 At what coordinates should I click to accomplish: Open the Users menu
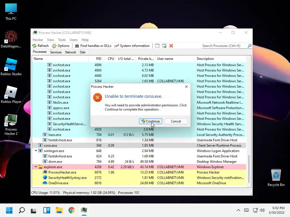(74, 40)
